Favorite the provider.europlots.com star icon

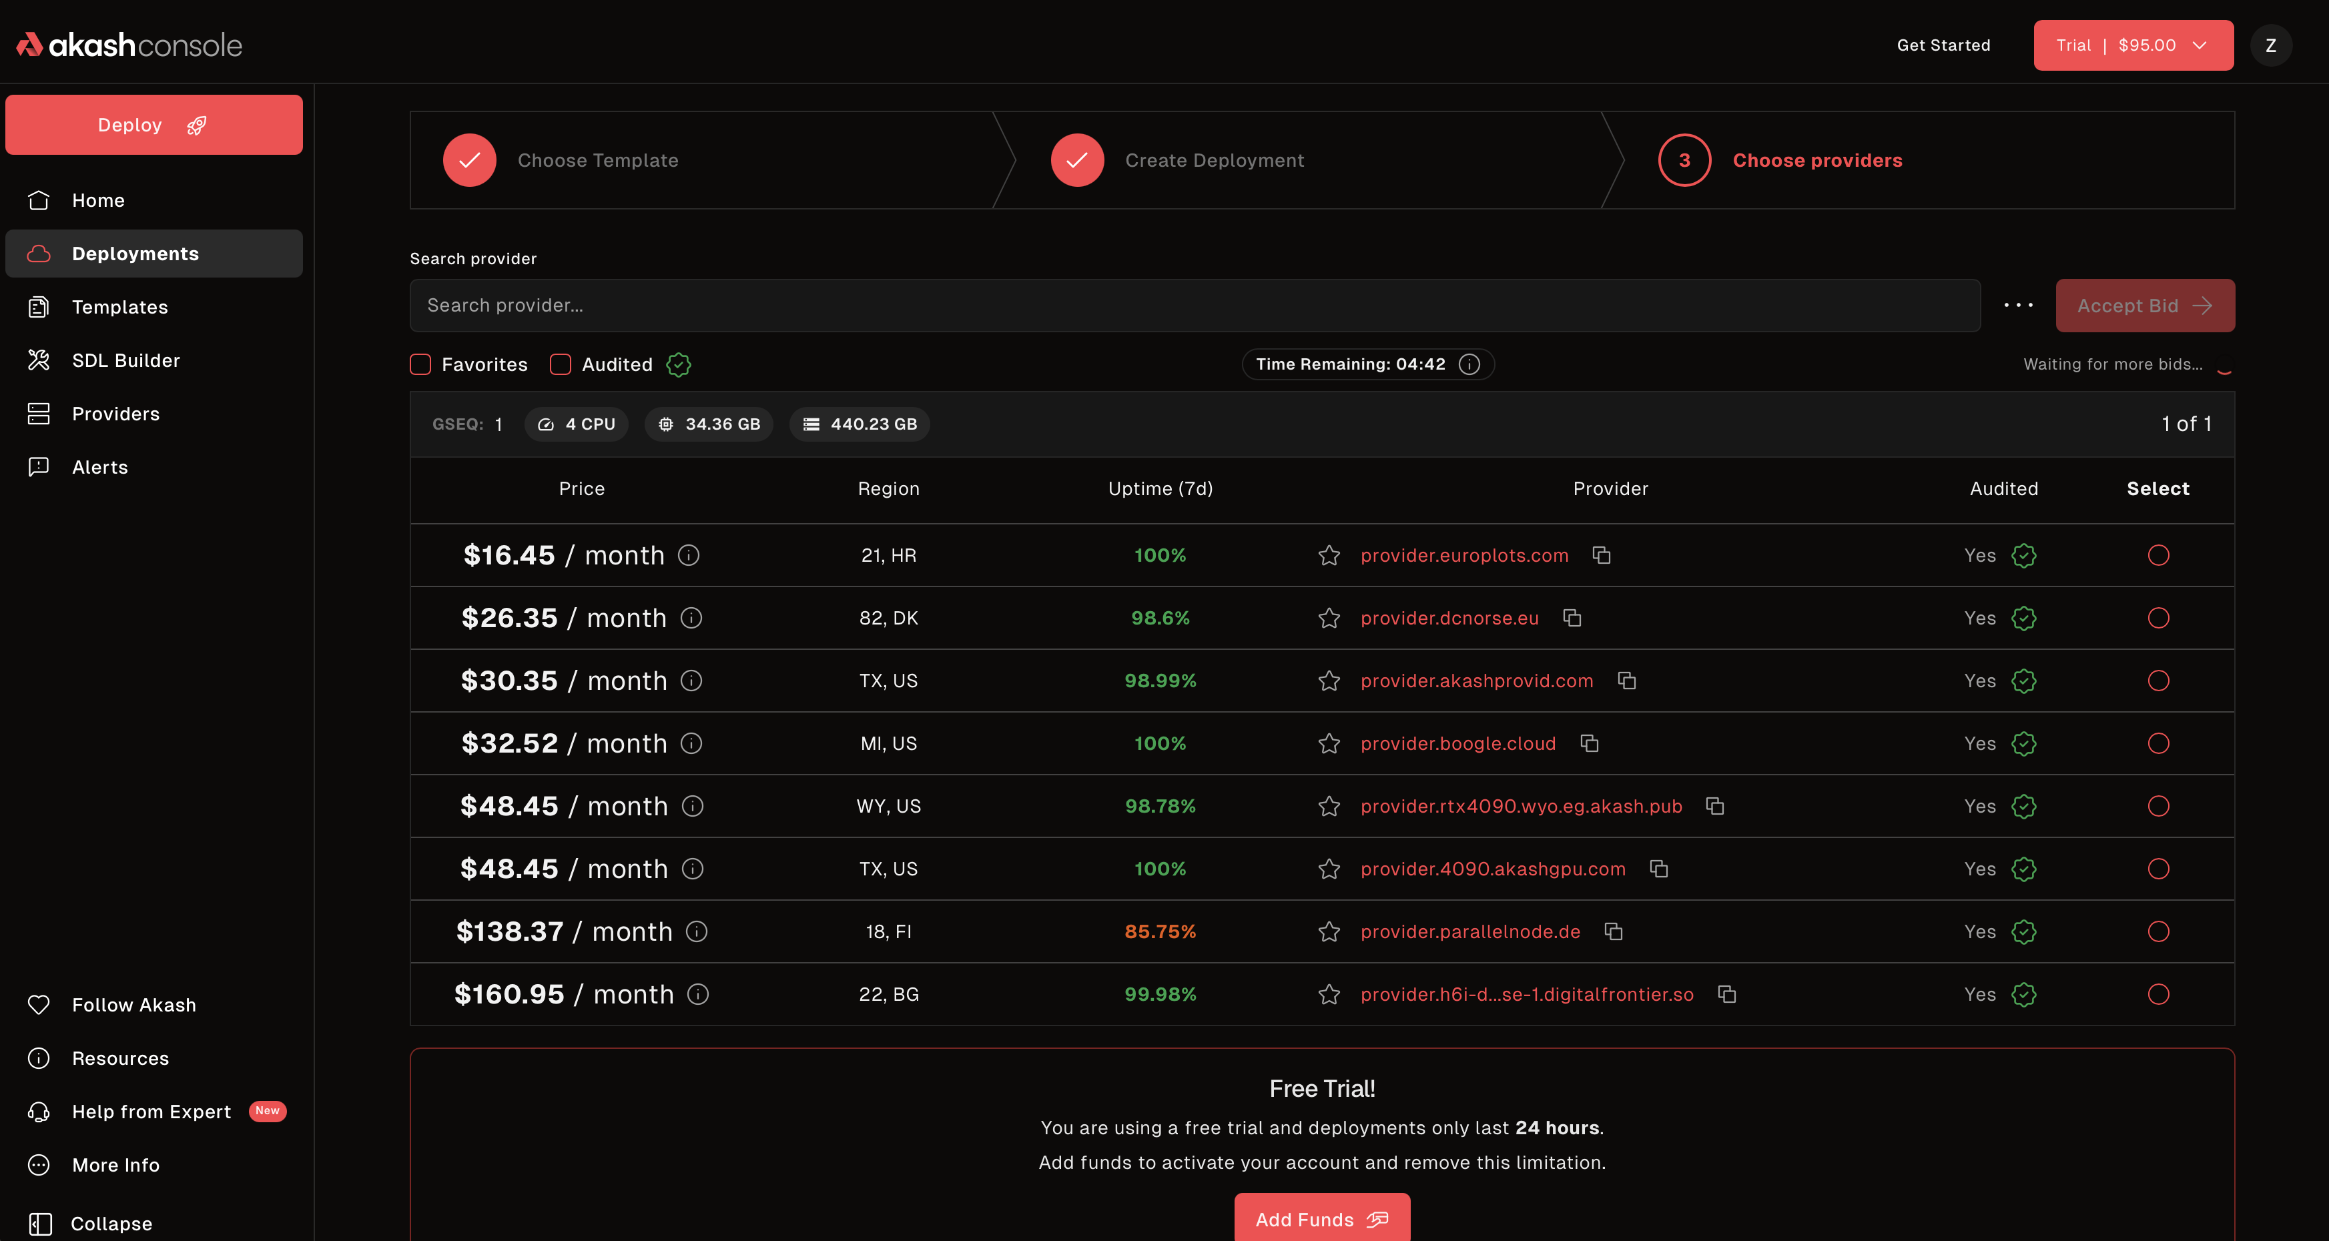[1328, 555]
